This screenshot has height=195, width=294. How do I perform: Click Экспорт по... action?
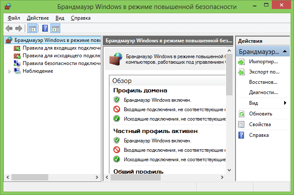point(264,72)
